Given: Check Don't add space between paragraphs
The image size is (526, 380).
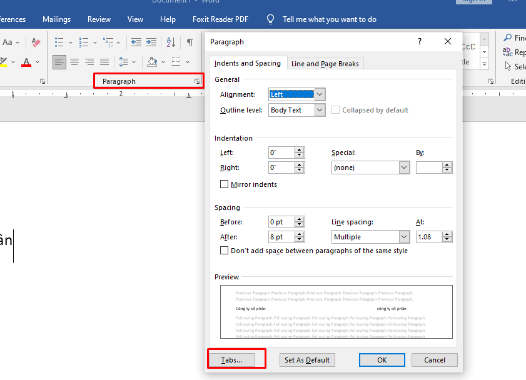Looking at the screenshot, I should pos(224,251).
